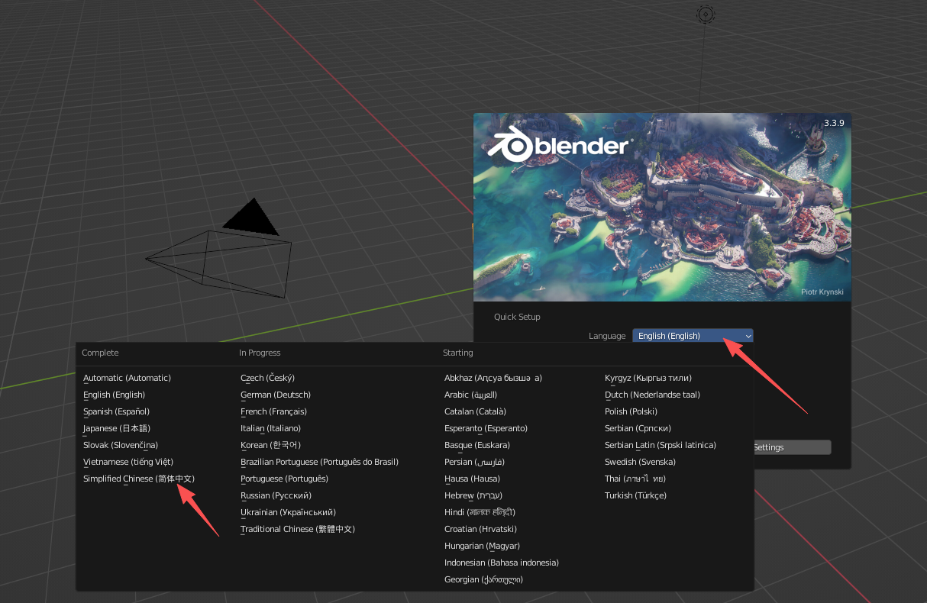
Task: Select Simplified Chinese (简体中文) from the list
Action: [x=138, y=479]
